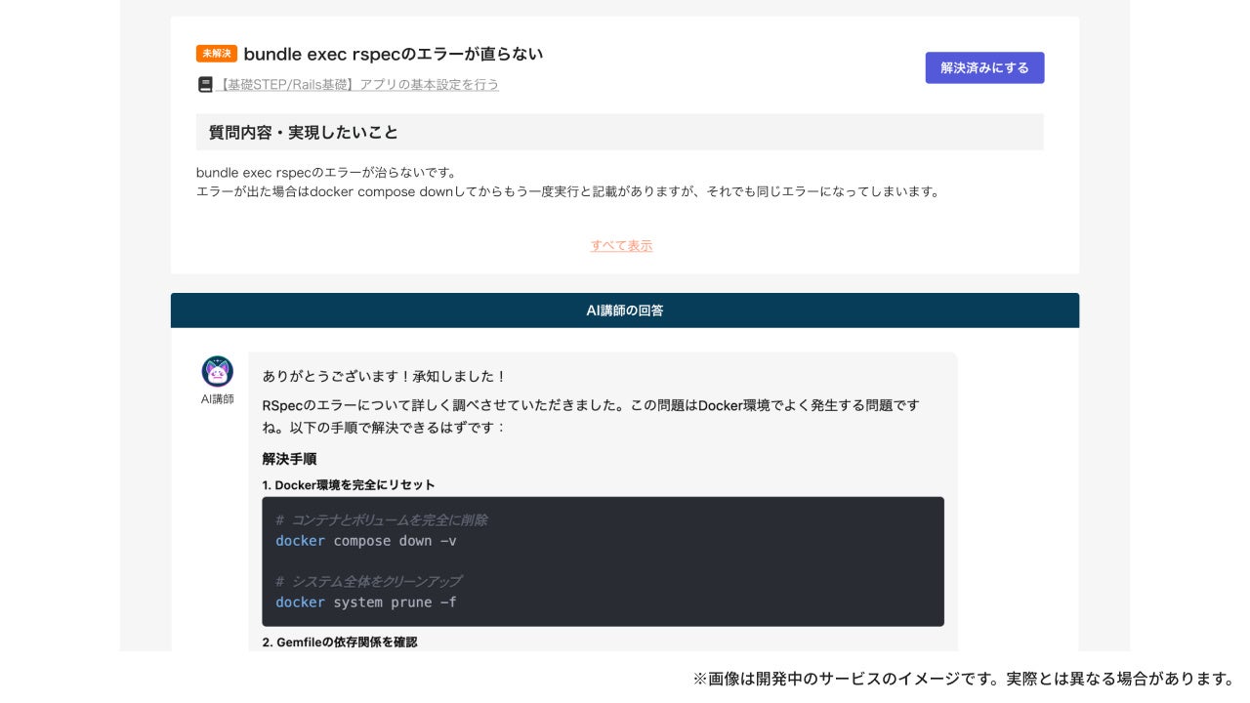The width and height of the screenshot is (1250, 703).
Task: Click the AI講師の回答 header bar
Action: [x=625, y=310]
